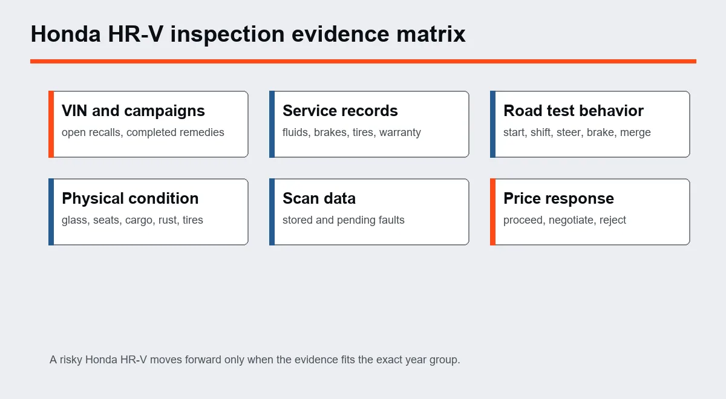This screenshot has width=726, height=399.
Task: Click the blue accent bar on Service records
Action: (272, 124)
